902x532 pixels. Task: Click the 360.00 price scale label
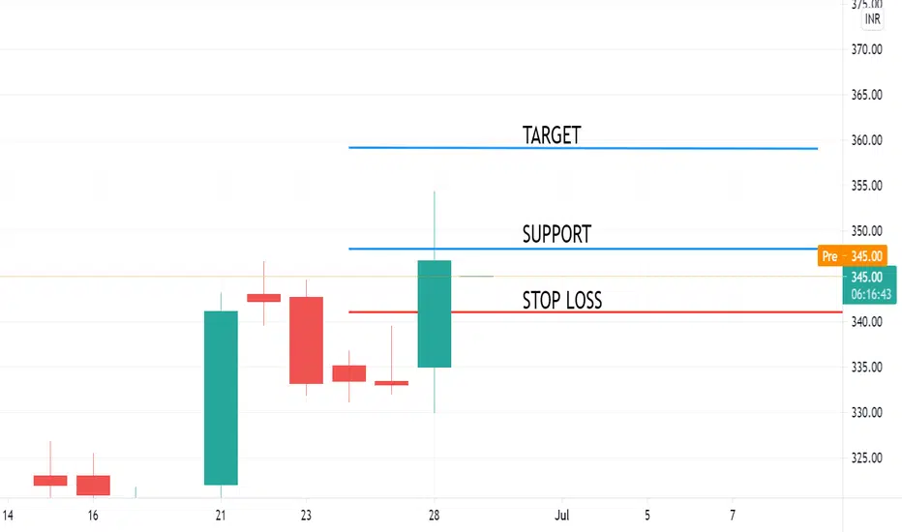(x=867, y=140)
